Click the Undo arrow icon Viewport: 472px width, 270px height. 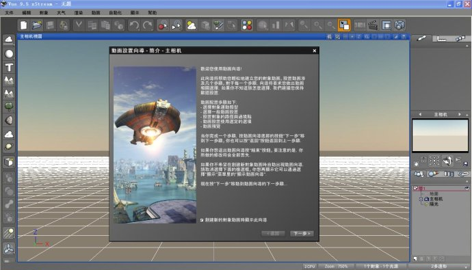click(x=134, y=25)
